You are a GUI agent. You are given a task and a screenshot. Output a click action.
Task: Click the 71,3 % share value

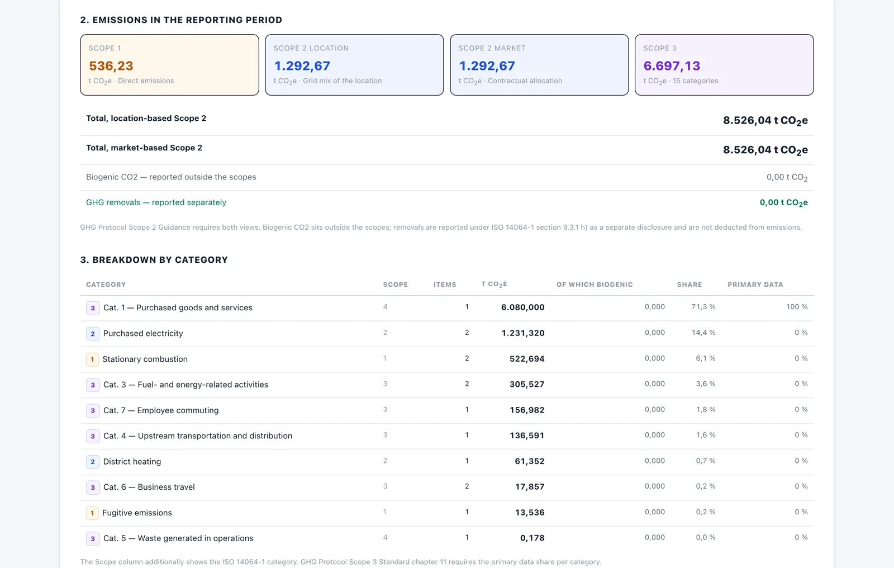pyautogui.click(x=703, y=307)
